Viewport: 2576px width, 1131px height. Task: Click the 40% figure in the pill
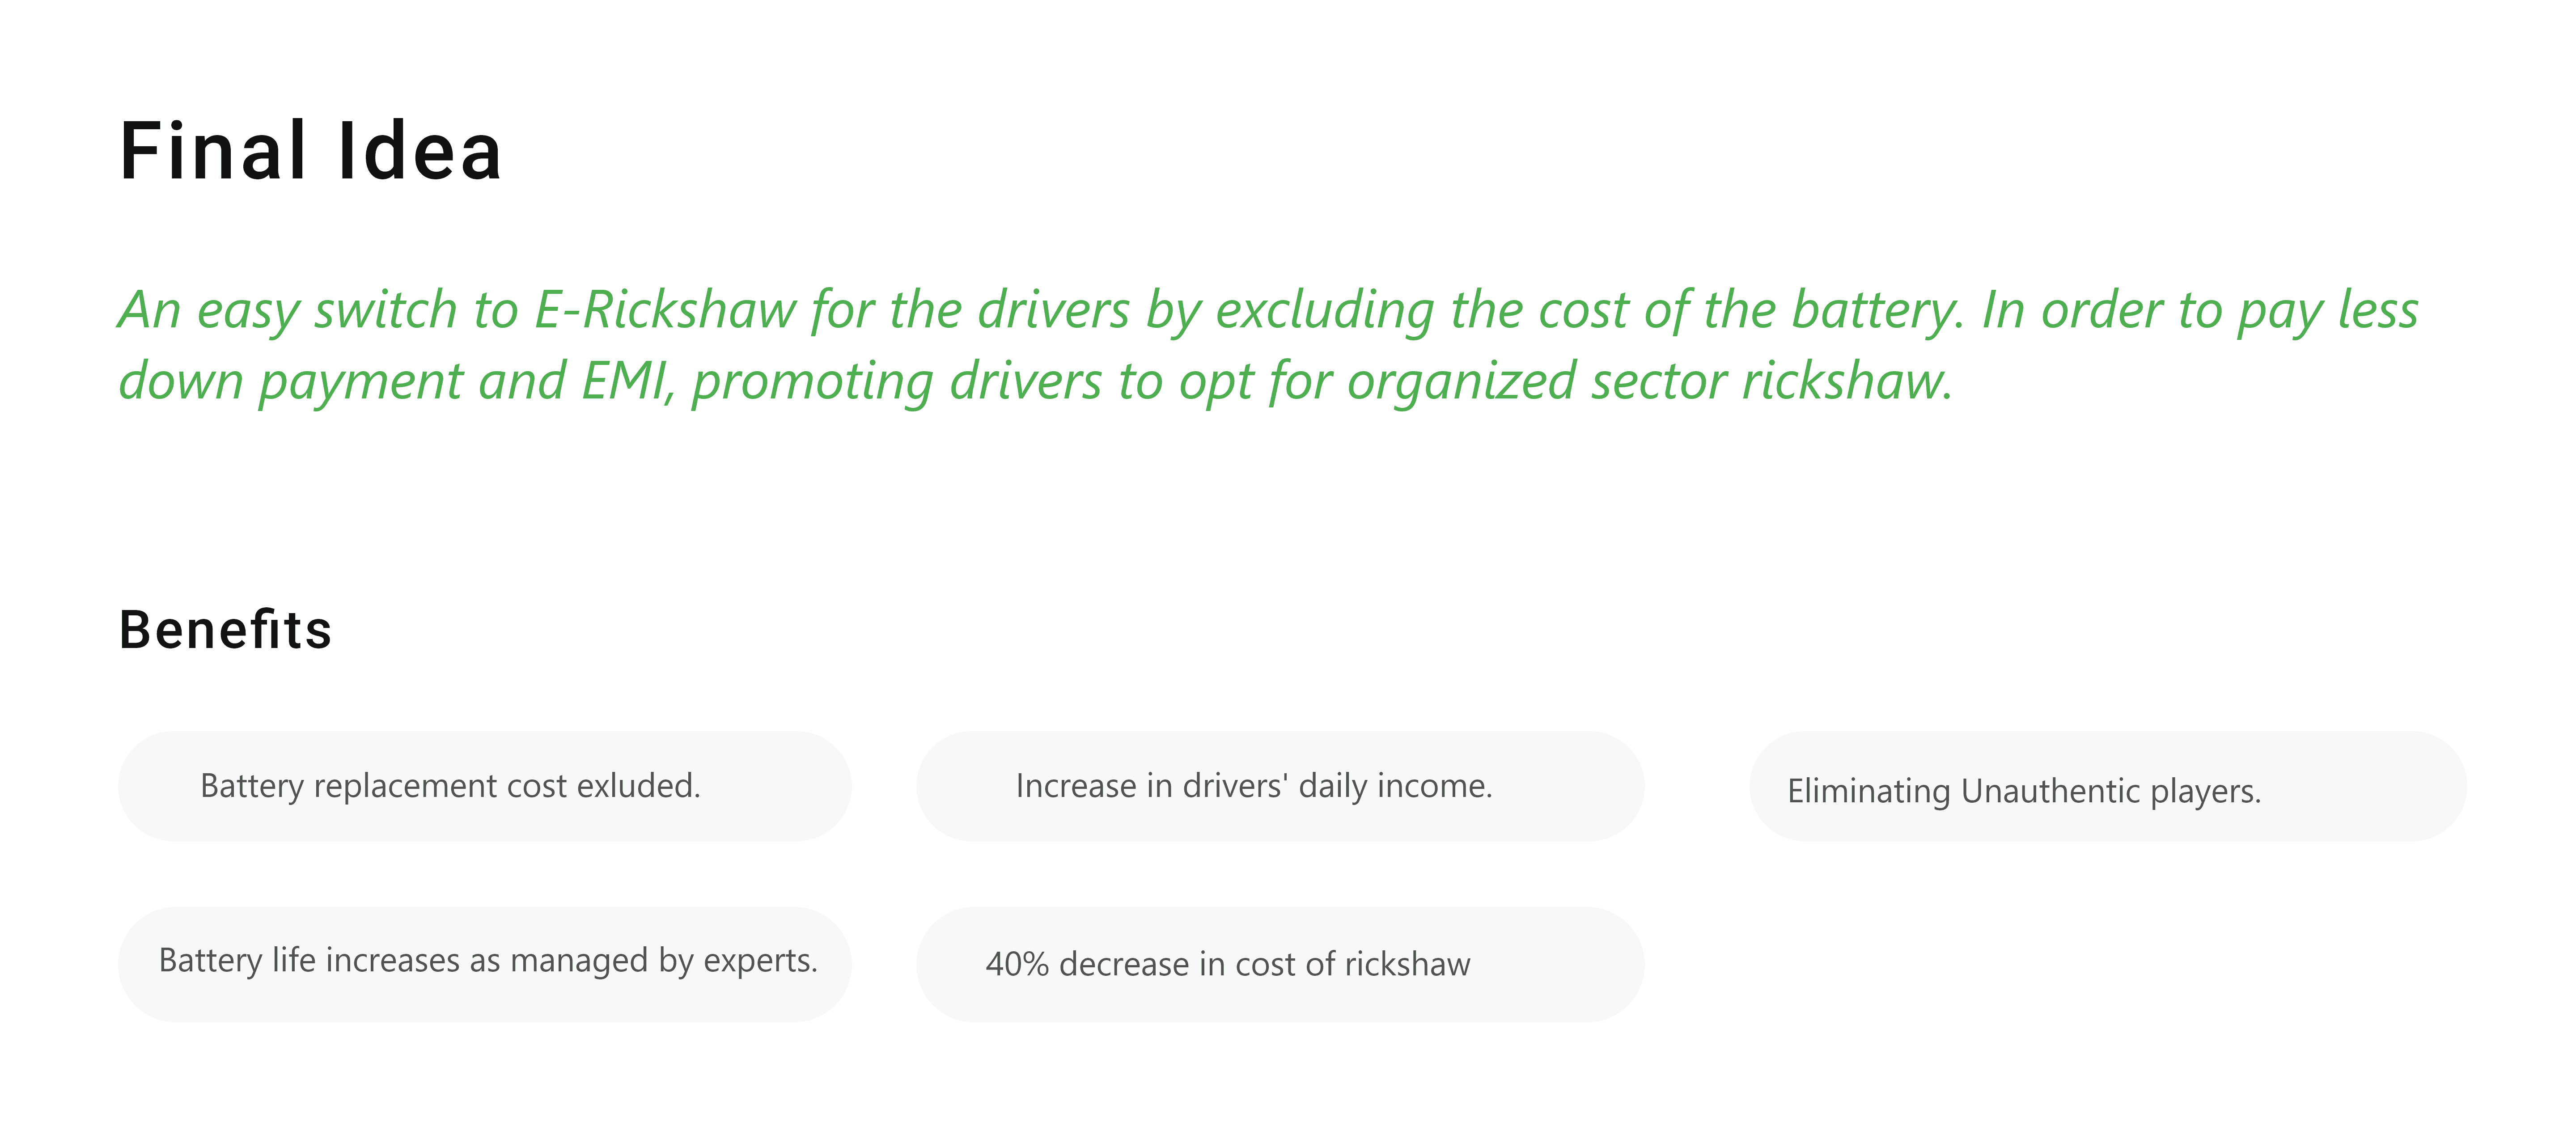click(x=1017, y=964)
